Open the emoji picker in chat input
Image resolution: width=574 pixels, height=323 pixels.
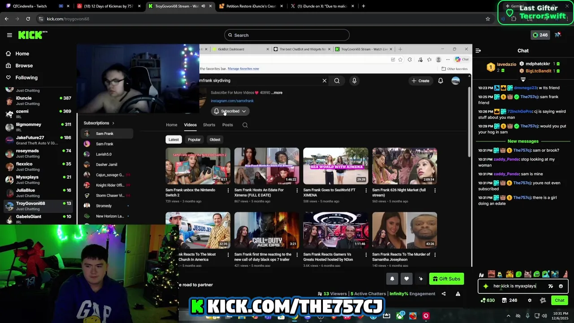pos(561,286)
